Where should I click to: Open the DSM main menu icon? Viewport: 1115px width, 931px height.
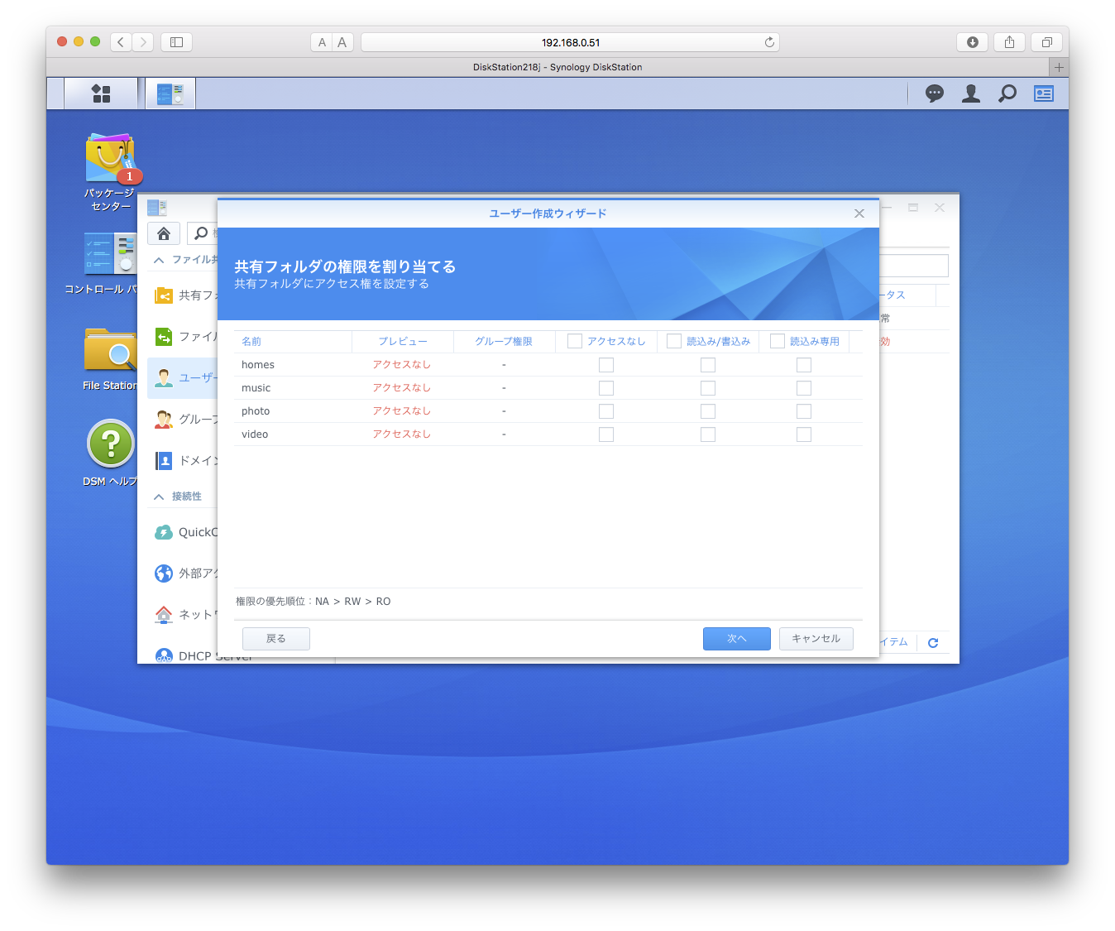(101, 94)
